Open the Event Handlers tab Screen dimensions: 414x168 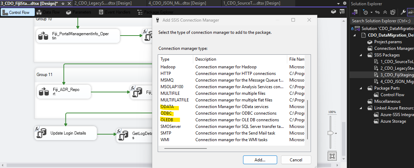114,12
